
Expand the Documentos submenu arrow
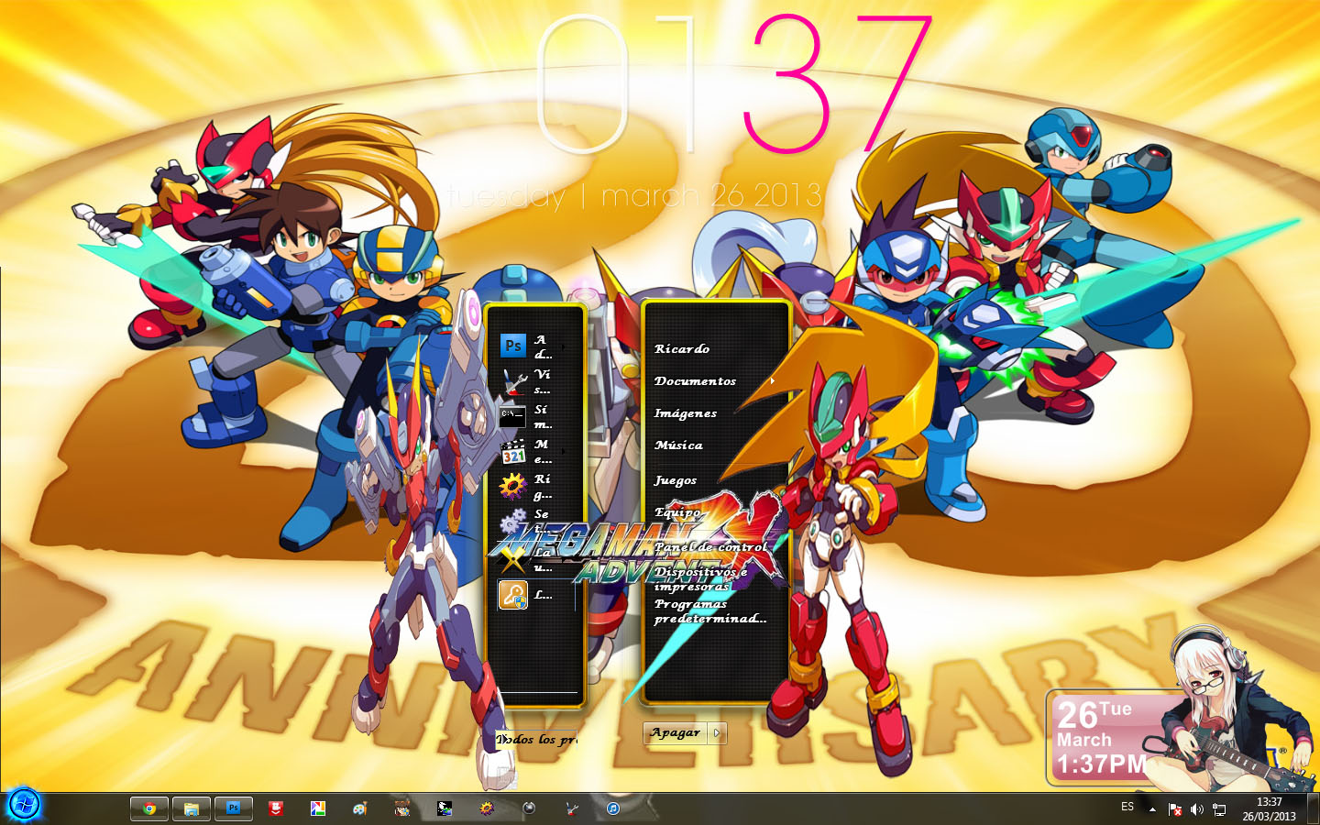coord(773,380)
